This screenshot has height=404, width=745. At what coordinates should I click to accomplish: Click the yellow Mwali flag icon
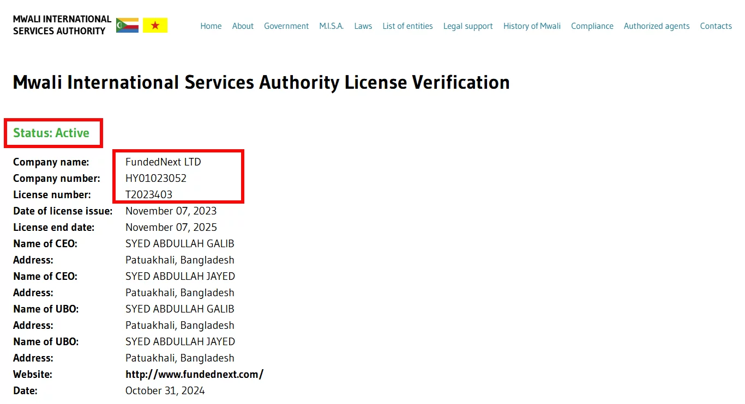point(155,25)
